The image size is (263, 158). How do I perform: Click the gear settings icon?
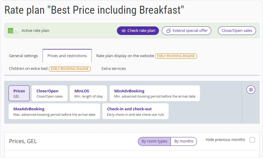click(251, 90)
